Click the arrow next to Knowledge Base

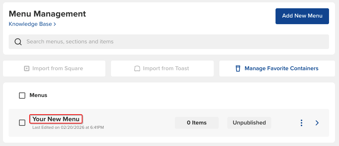coord(55,24)
